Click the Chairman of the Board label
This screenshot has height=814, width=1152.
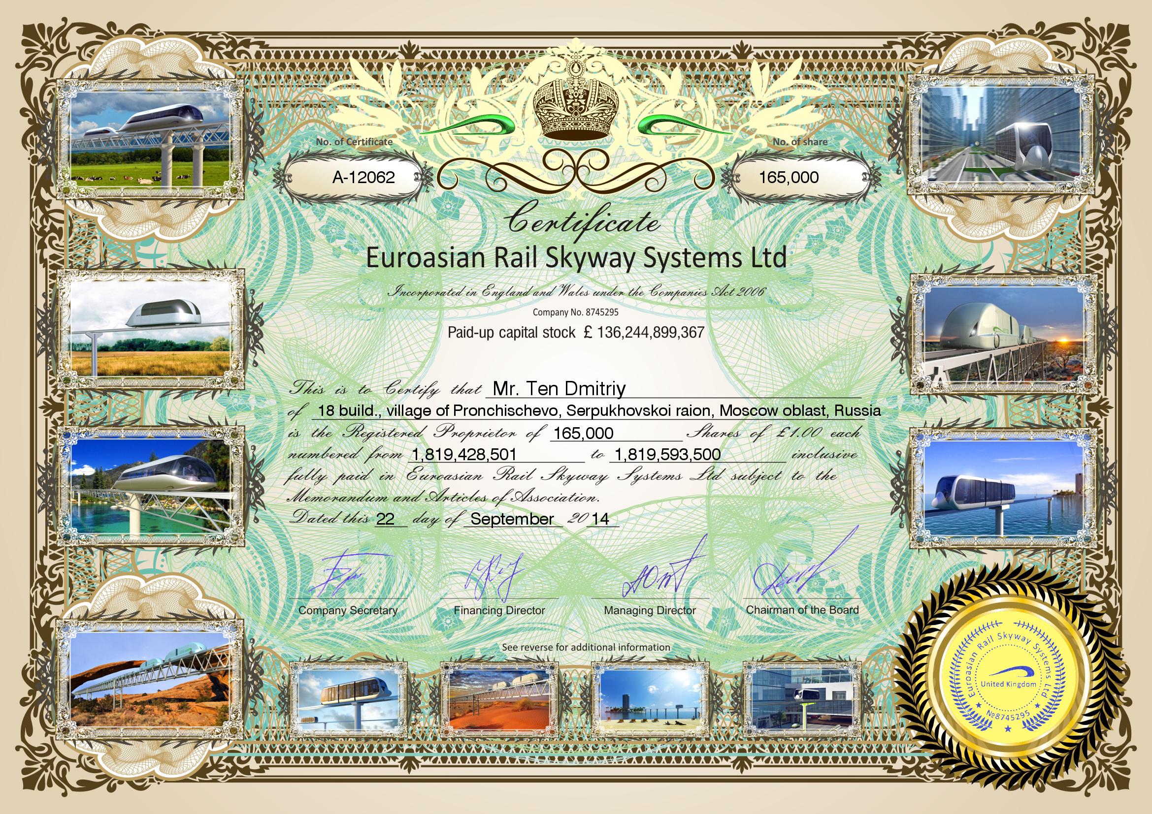802,610
